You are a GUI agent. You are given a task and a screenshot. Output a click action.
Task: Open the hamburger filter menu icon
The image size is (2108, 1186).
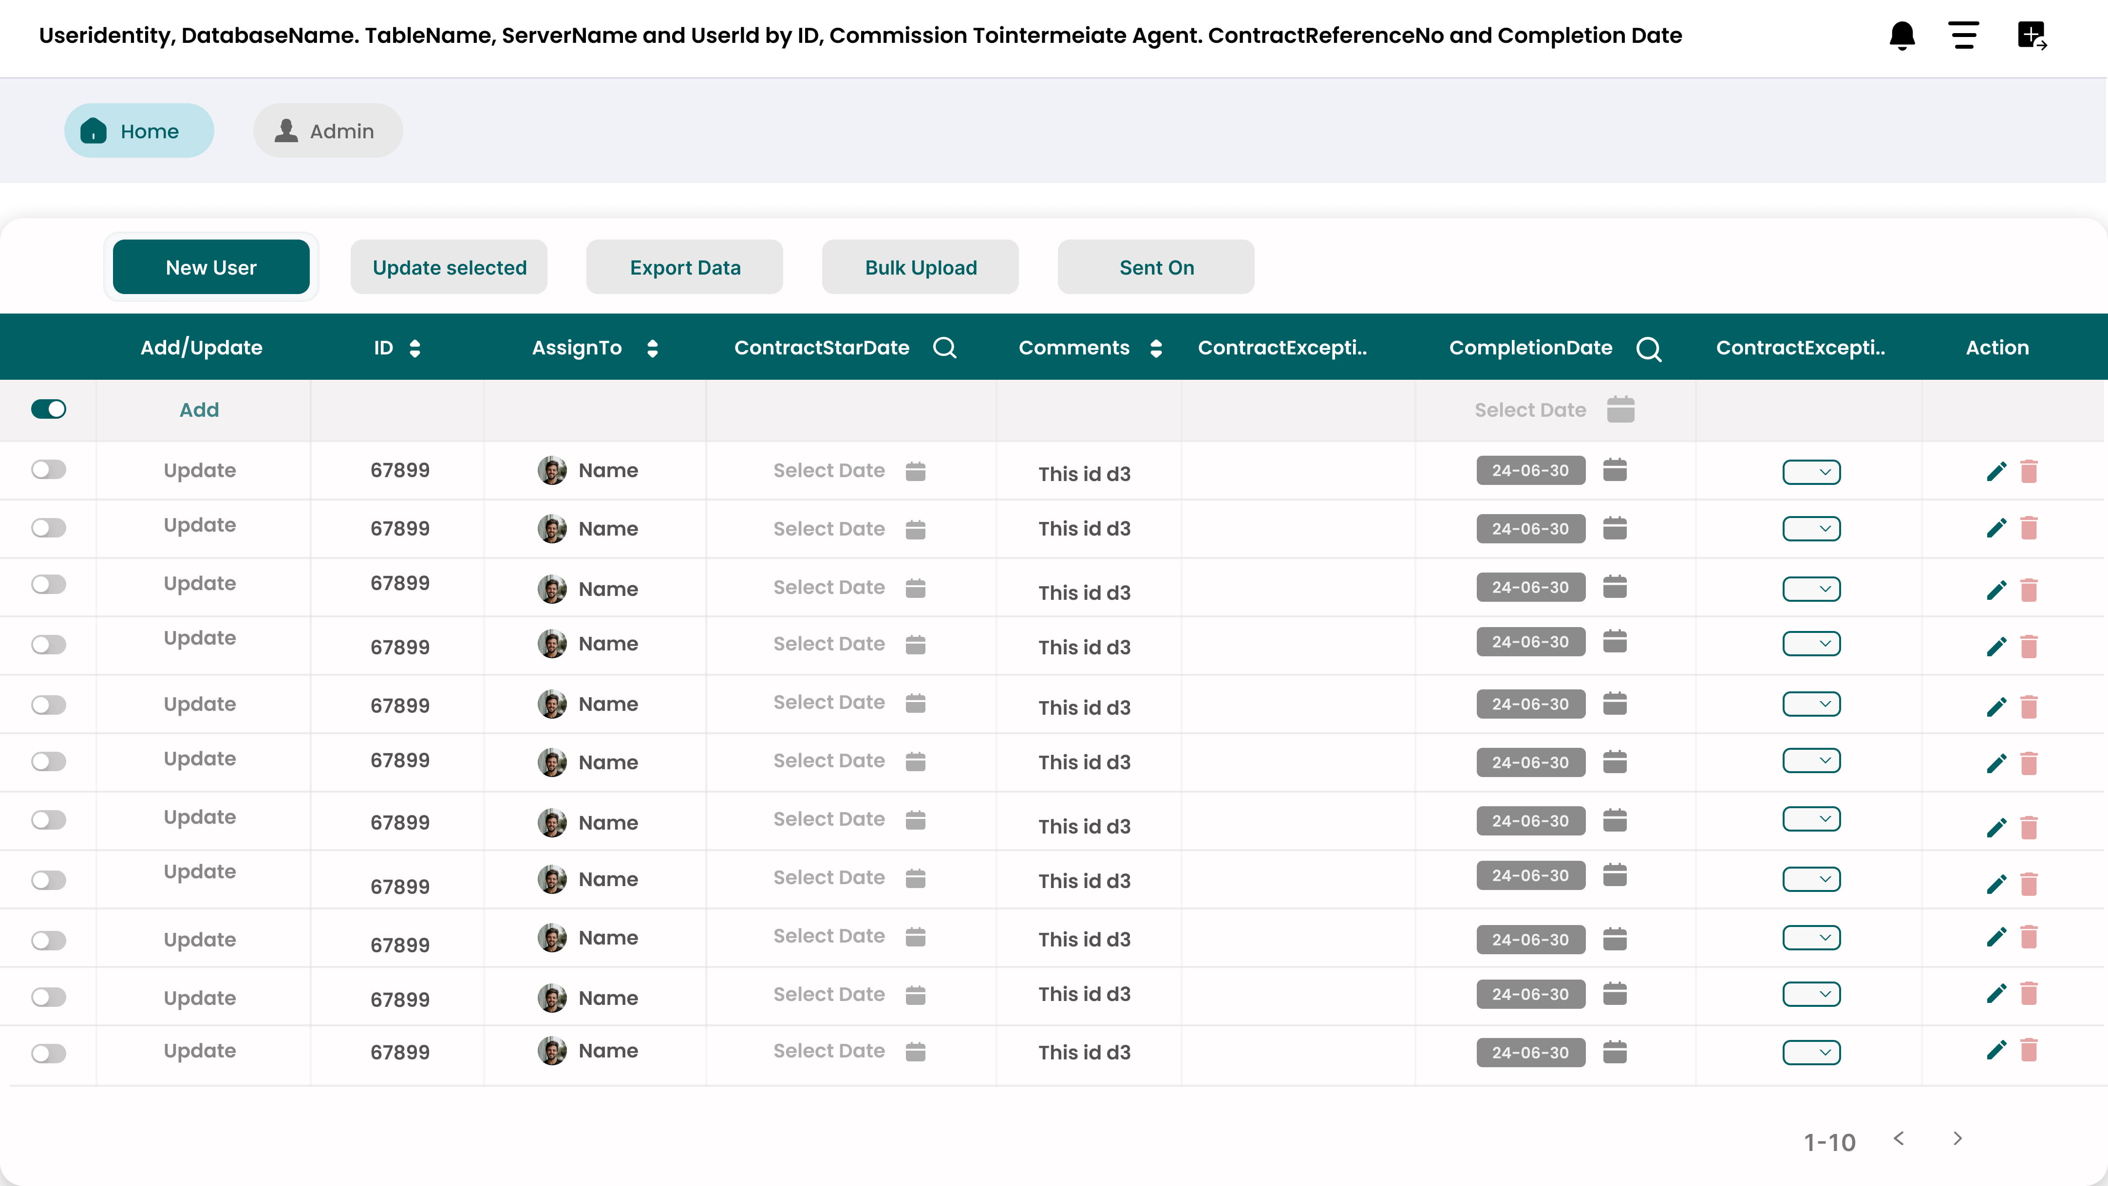(1963, 36)
